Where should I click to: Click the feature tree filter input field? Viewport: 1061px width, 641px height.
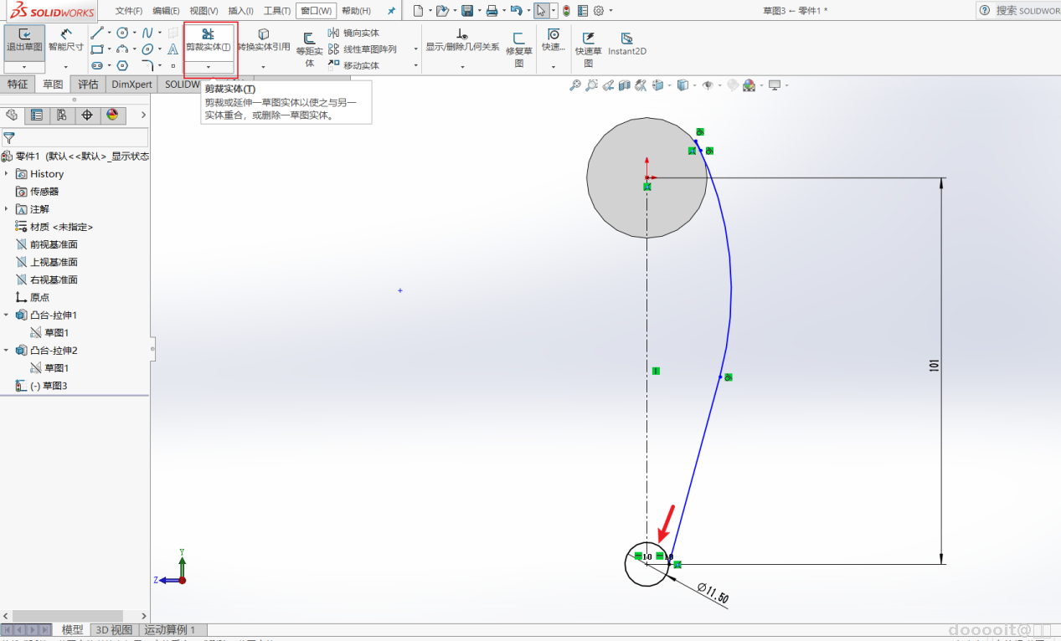(81, 138)
